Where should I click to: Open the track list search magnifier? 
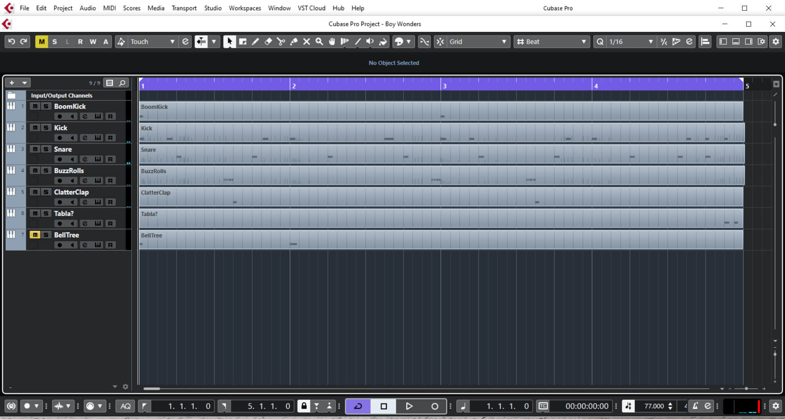pos(122,83)
